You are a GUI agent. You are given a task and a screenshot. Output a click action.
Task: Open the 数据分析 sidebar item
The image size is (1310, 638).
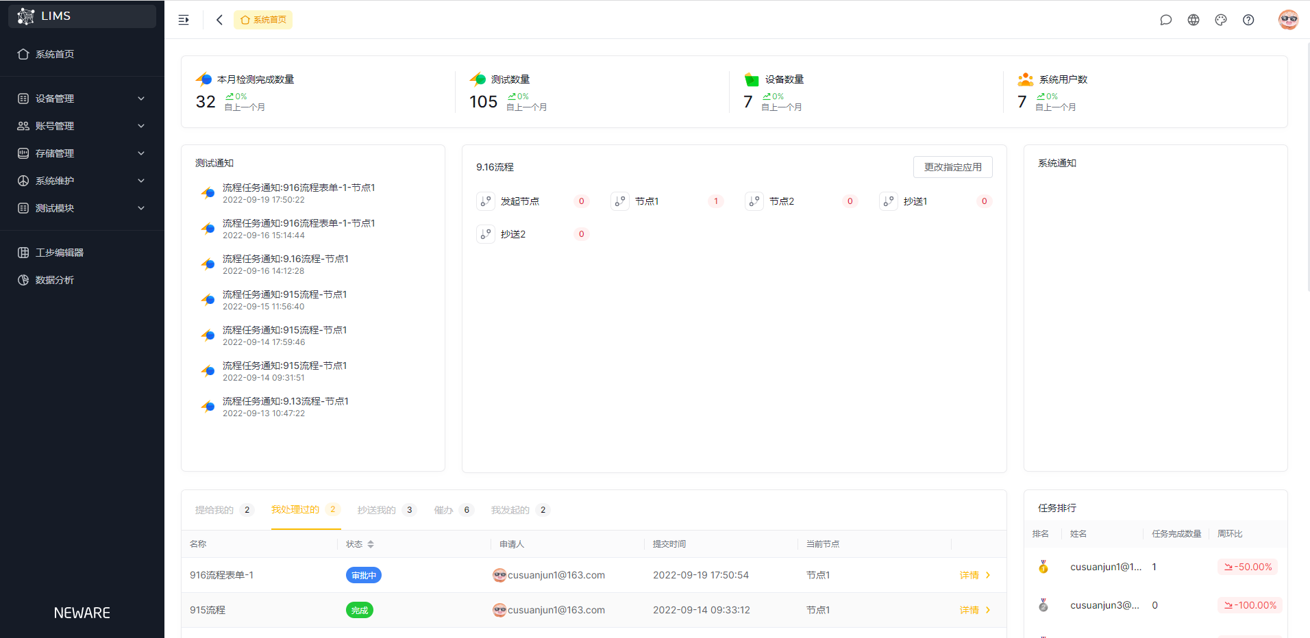click(82, 280)
